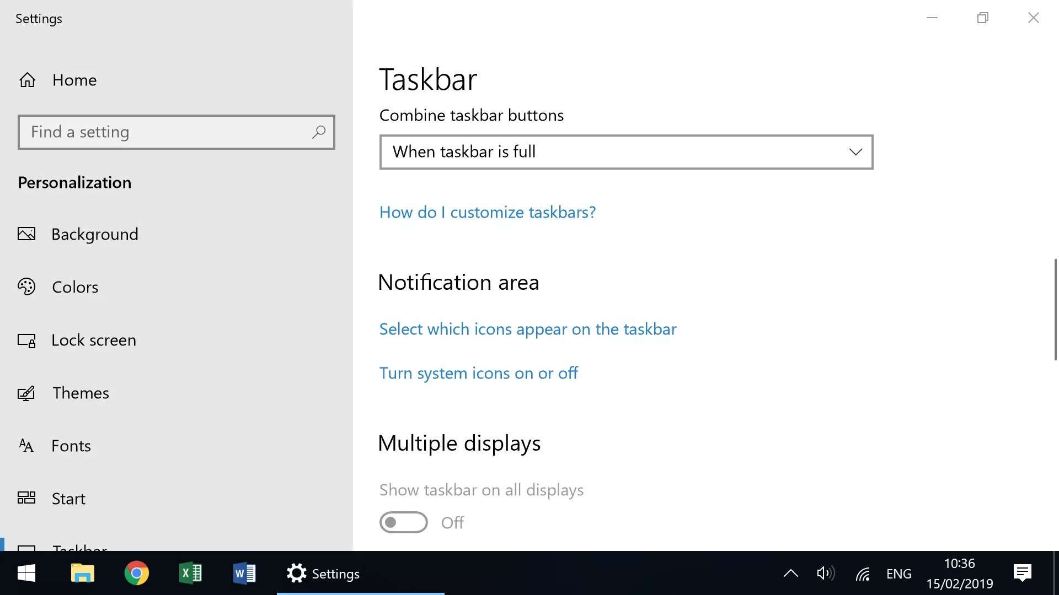Show hidden system tray icons

click(790, 574)
